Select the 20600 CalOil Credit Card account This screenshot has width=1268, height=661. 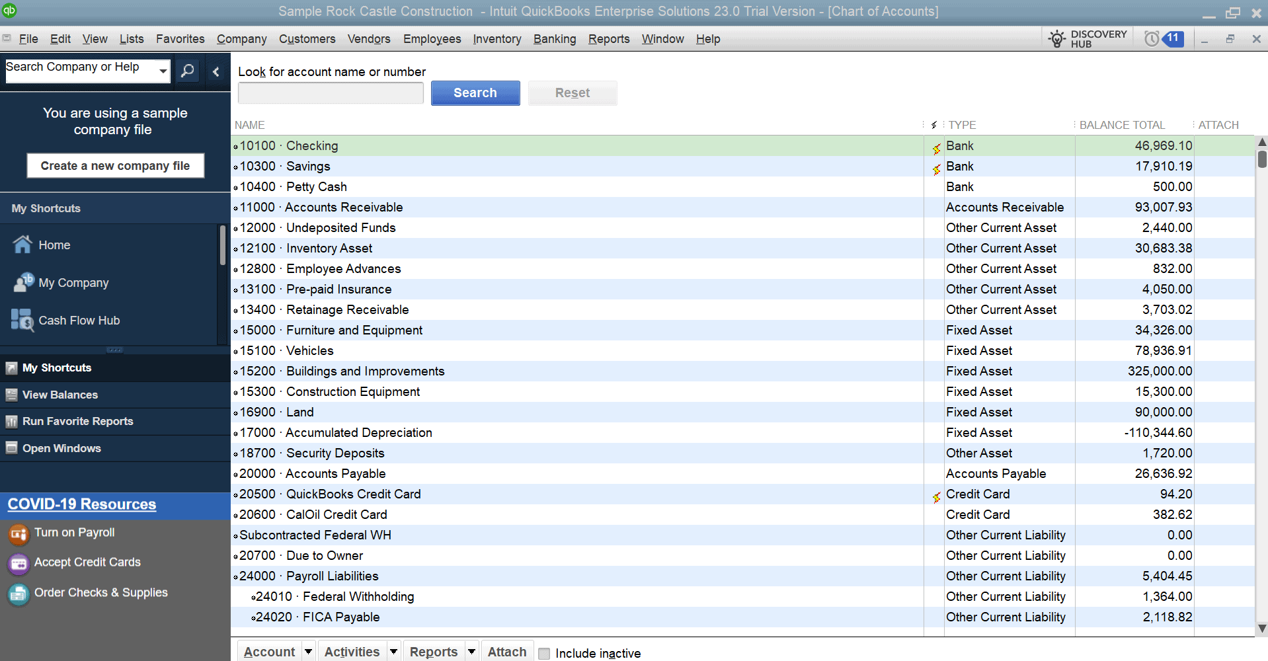tap(742, 515)
